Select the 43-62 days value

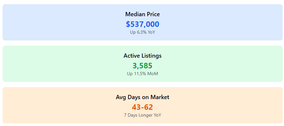tap(143, 107)
